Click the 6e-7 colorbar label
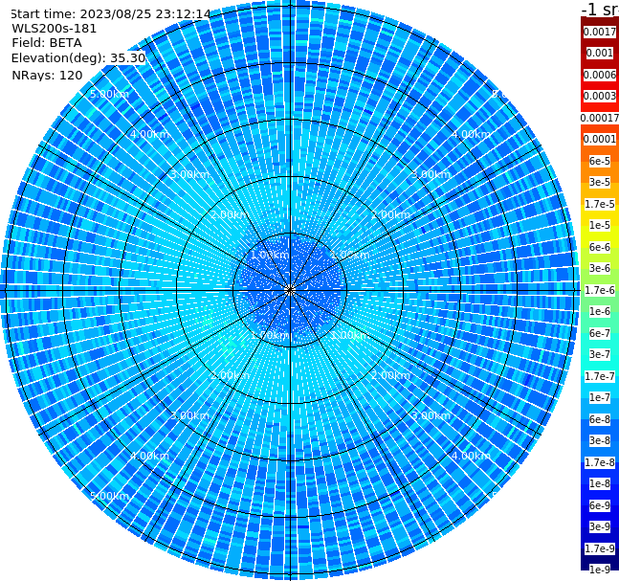 tap(600, 333)
